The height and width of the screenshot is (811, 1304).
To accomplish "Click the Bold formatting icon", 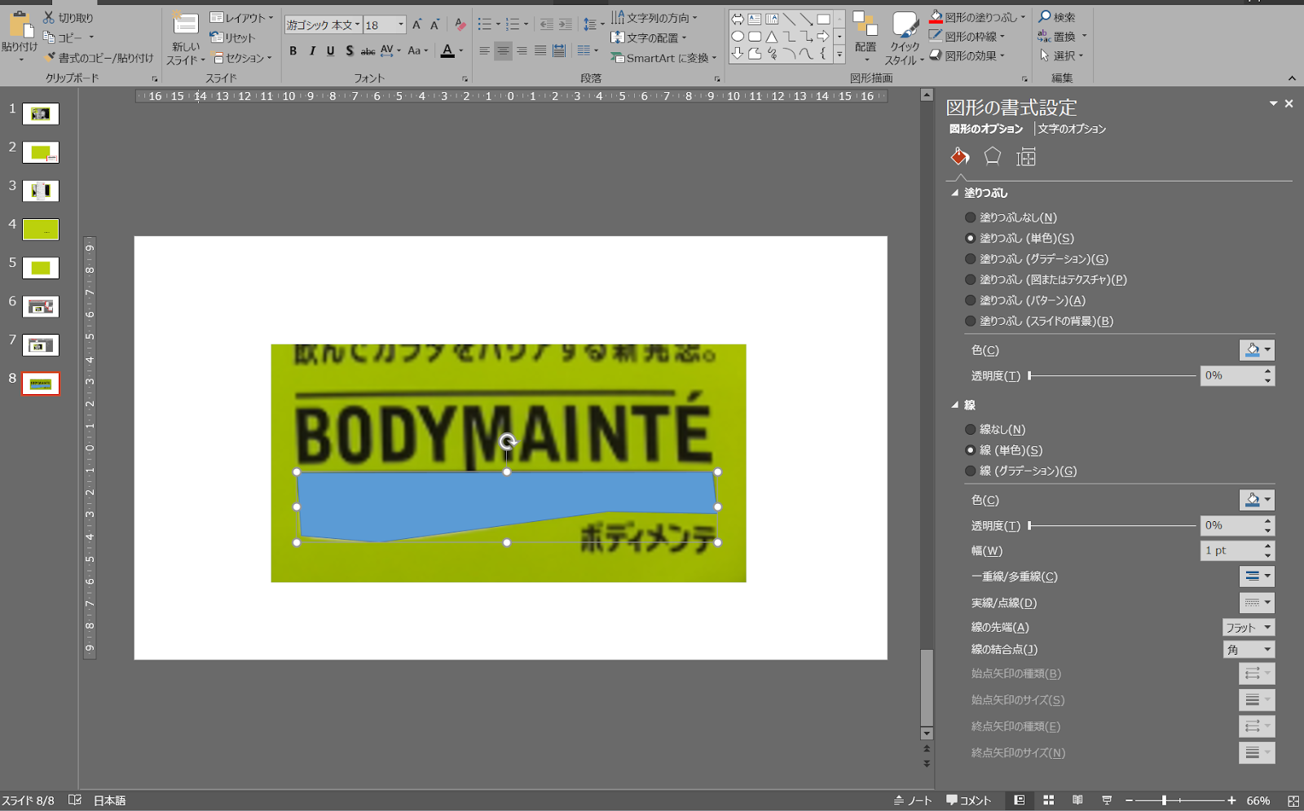I will [x=293, y=50].
